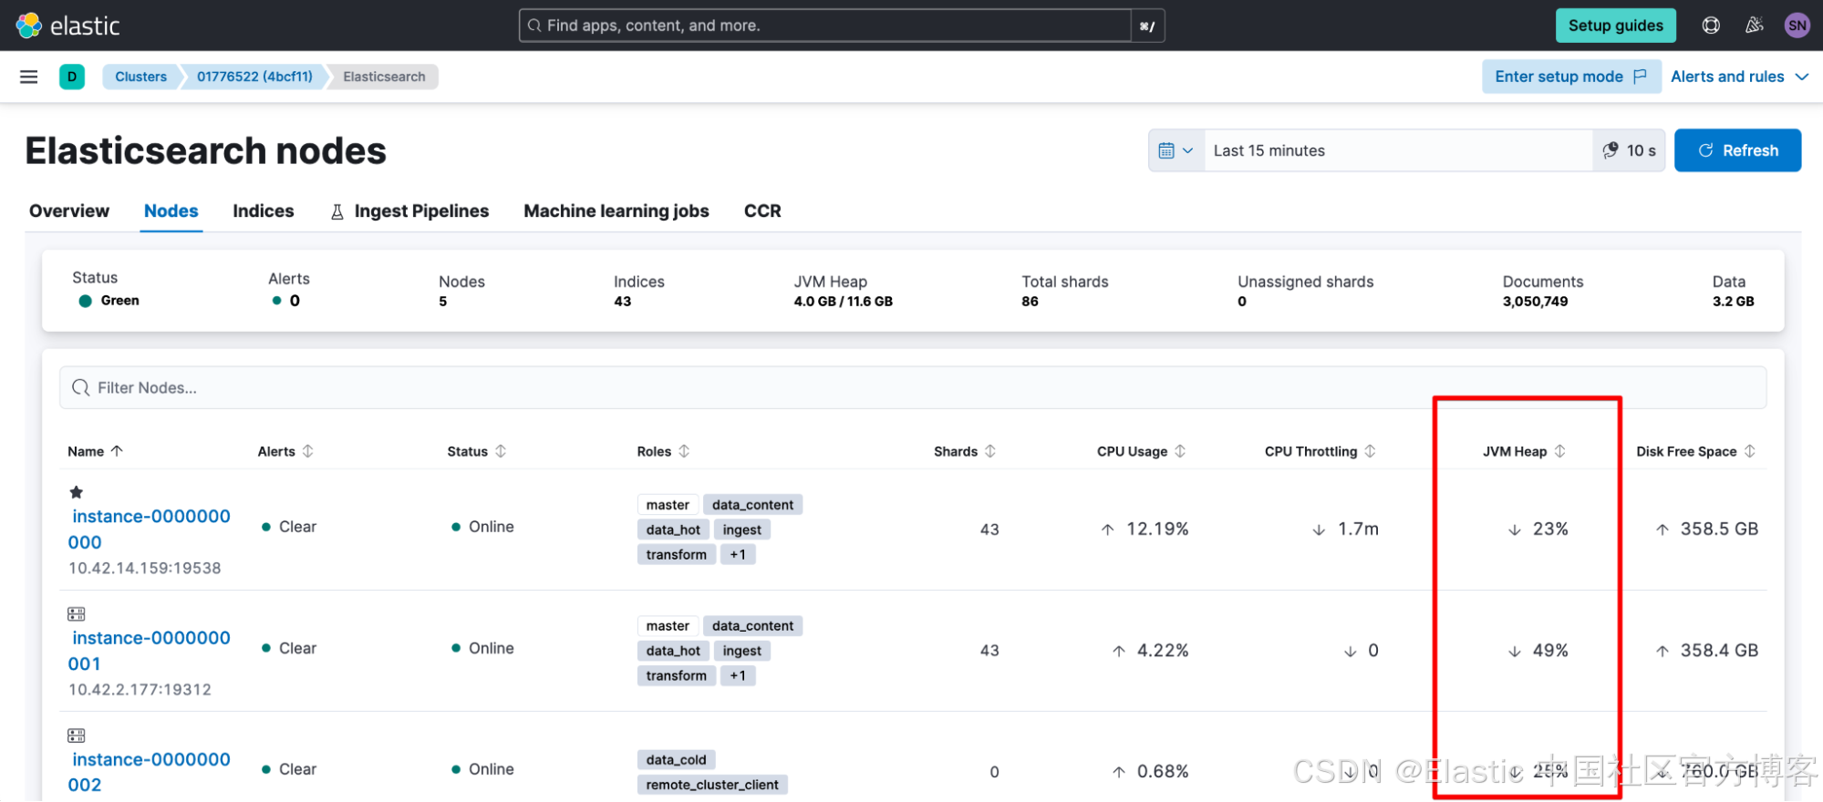This screenshot has height=802, width=1823.
Task: Open node instance-0000000001 link
Action: tap(150, 651)
